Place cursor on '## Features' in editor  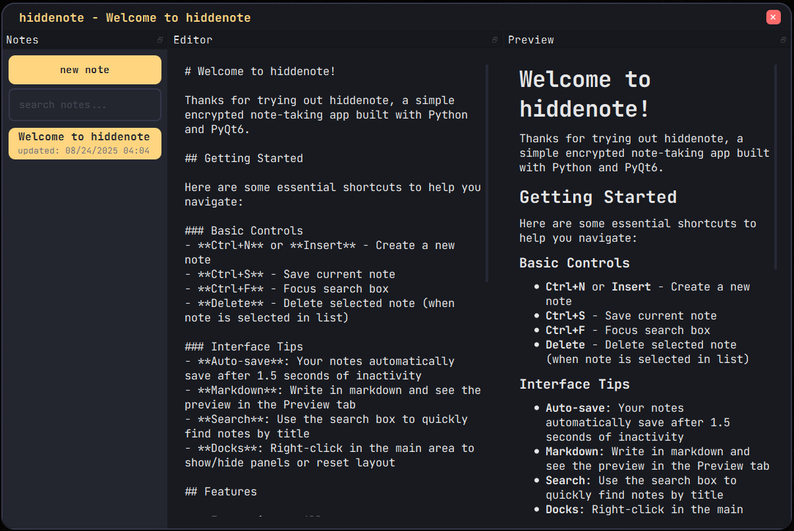[x=221, y=491]
